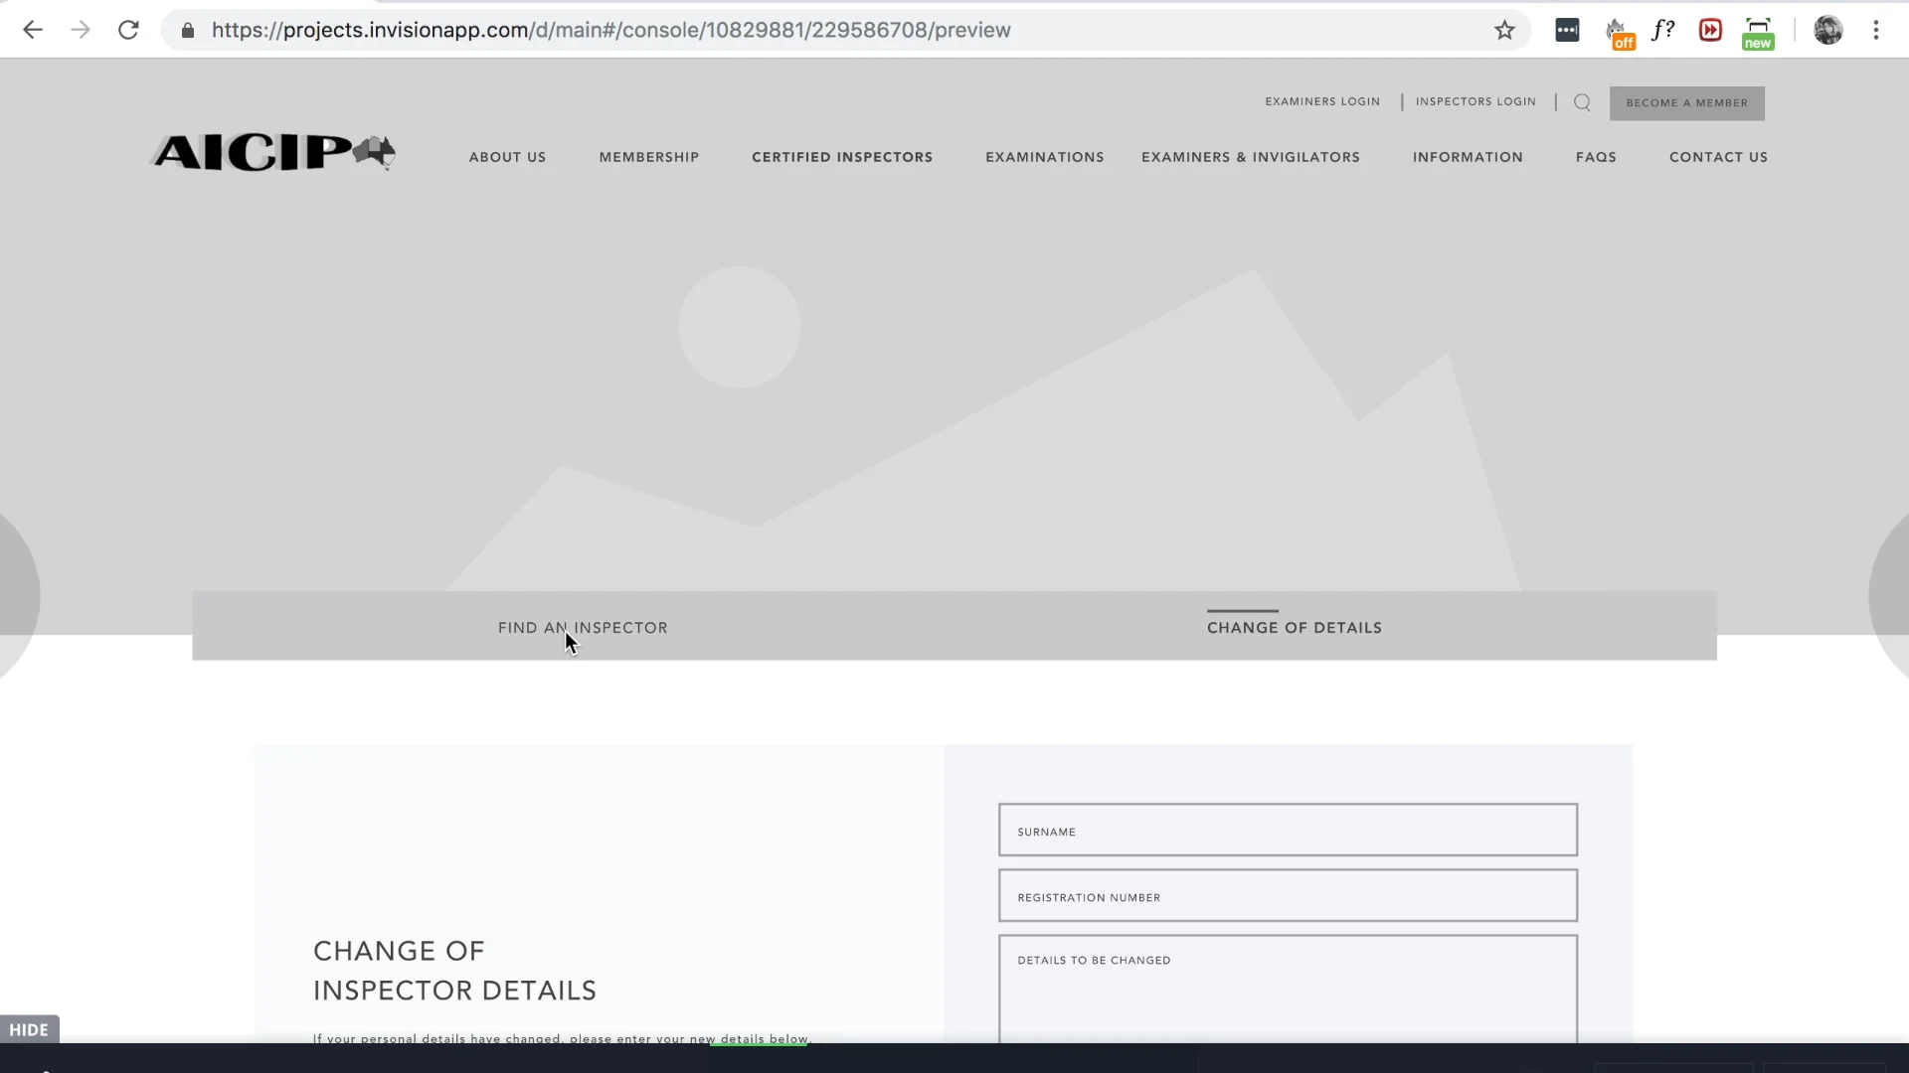1909x1073 pixels.
Task: Open site search with the magnifier icon
Action: pos(1581,101)
